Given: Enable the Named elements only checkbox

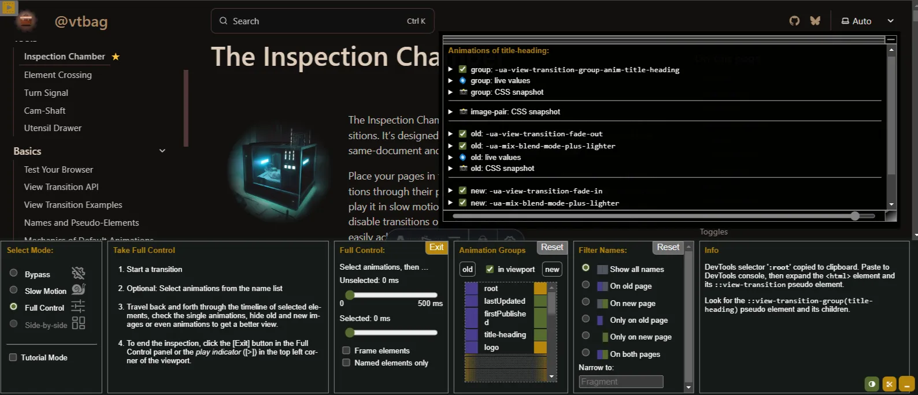Looking at the screenshot, I should point(346,363).
